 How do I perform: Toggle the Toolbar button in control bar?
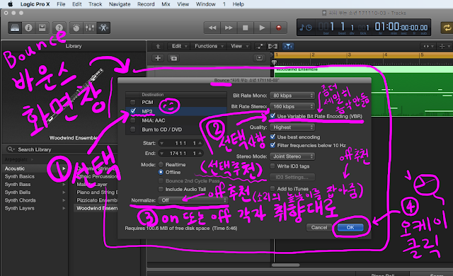click(x=42, y=28)
